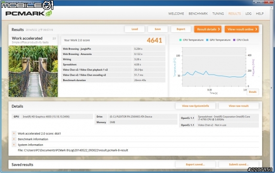
Task: Select the Spreadsheet result row
Action: tap(113, 64)
